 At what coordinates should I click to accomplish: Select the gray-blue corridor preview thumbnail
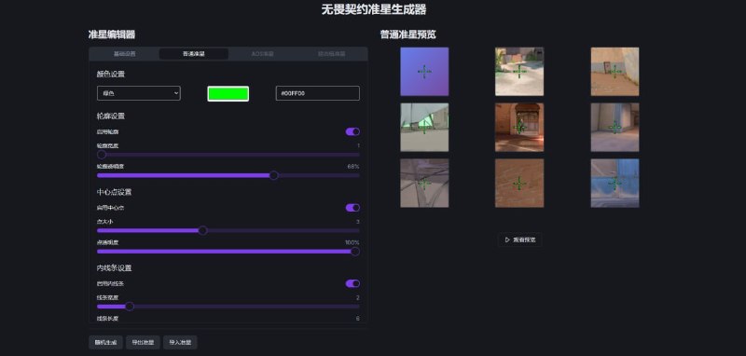pyautogui.click(x=615, y=128)
